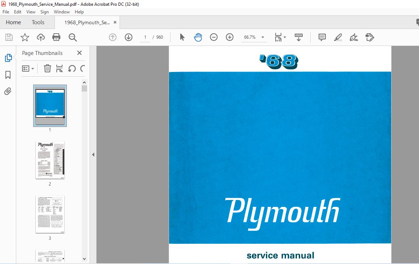
Task: Open the Bookmarks panel
Action: 8,75
